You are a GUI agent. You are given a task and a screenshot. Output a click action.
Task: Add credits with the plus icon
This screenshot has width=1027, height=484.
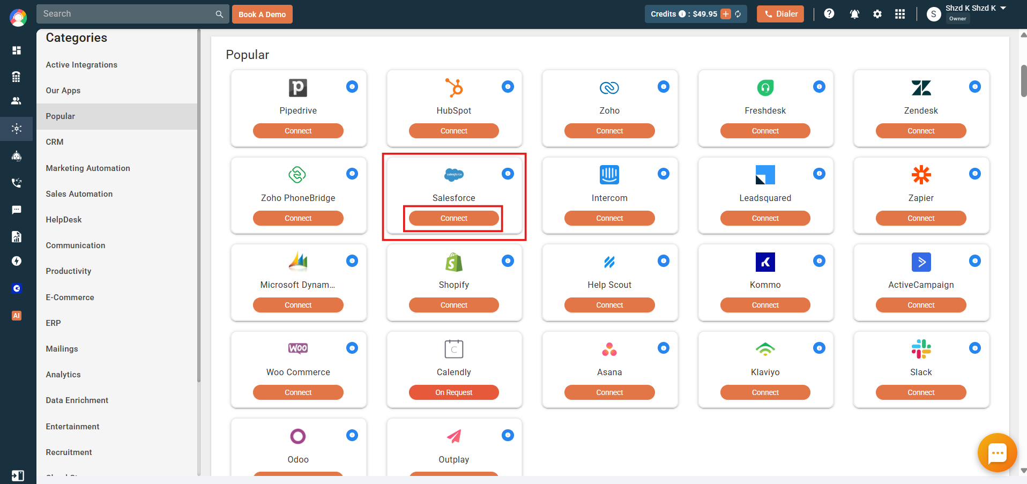pos(726,14)
